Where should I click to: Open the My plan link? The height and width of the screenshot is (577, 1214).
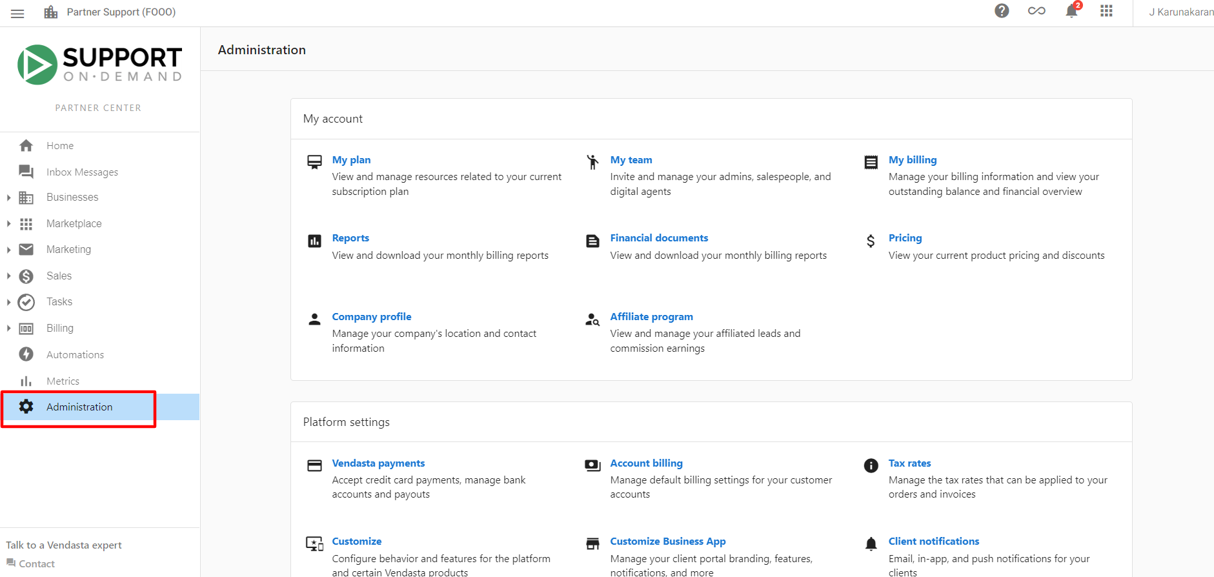[x=351, y=160]
